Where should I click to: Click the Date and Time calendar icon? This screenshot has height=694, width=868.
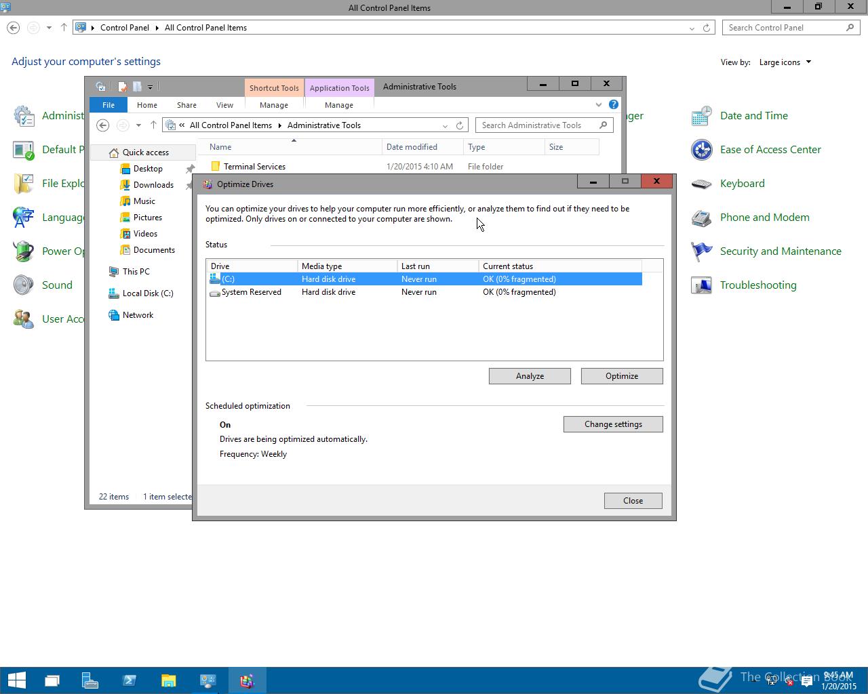701,116
